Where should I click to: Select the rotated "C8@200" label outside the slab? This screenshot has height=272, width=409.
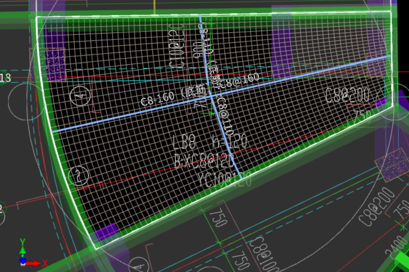376,207
